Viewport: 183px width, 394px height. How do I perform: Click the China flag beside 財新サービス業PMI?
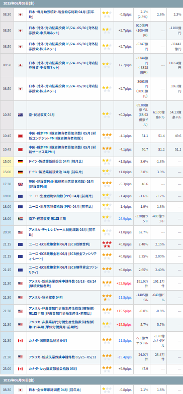(21, 150)
